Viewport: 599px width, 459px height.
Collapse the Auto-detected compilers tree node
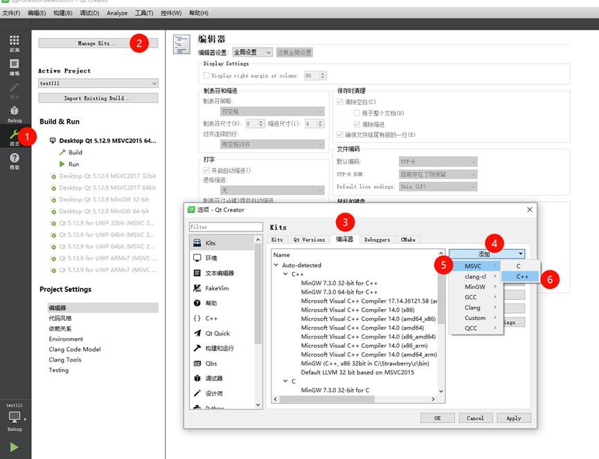tap(276, 265)
